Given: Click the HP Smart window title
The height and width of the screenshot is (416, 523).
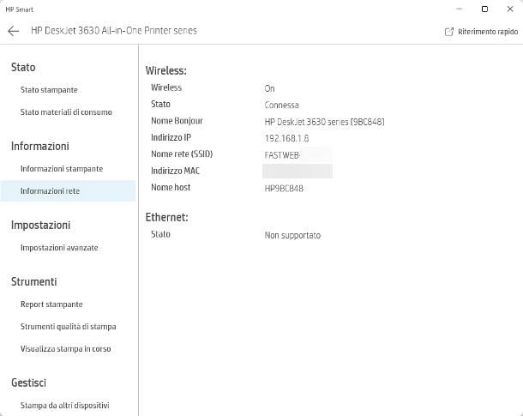Looking at the screenshot, I should click(x=20, y=9).
